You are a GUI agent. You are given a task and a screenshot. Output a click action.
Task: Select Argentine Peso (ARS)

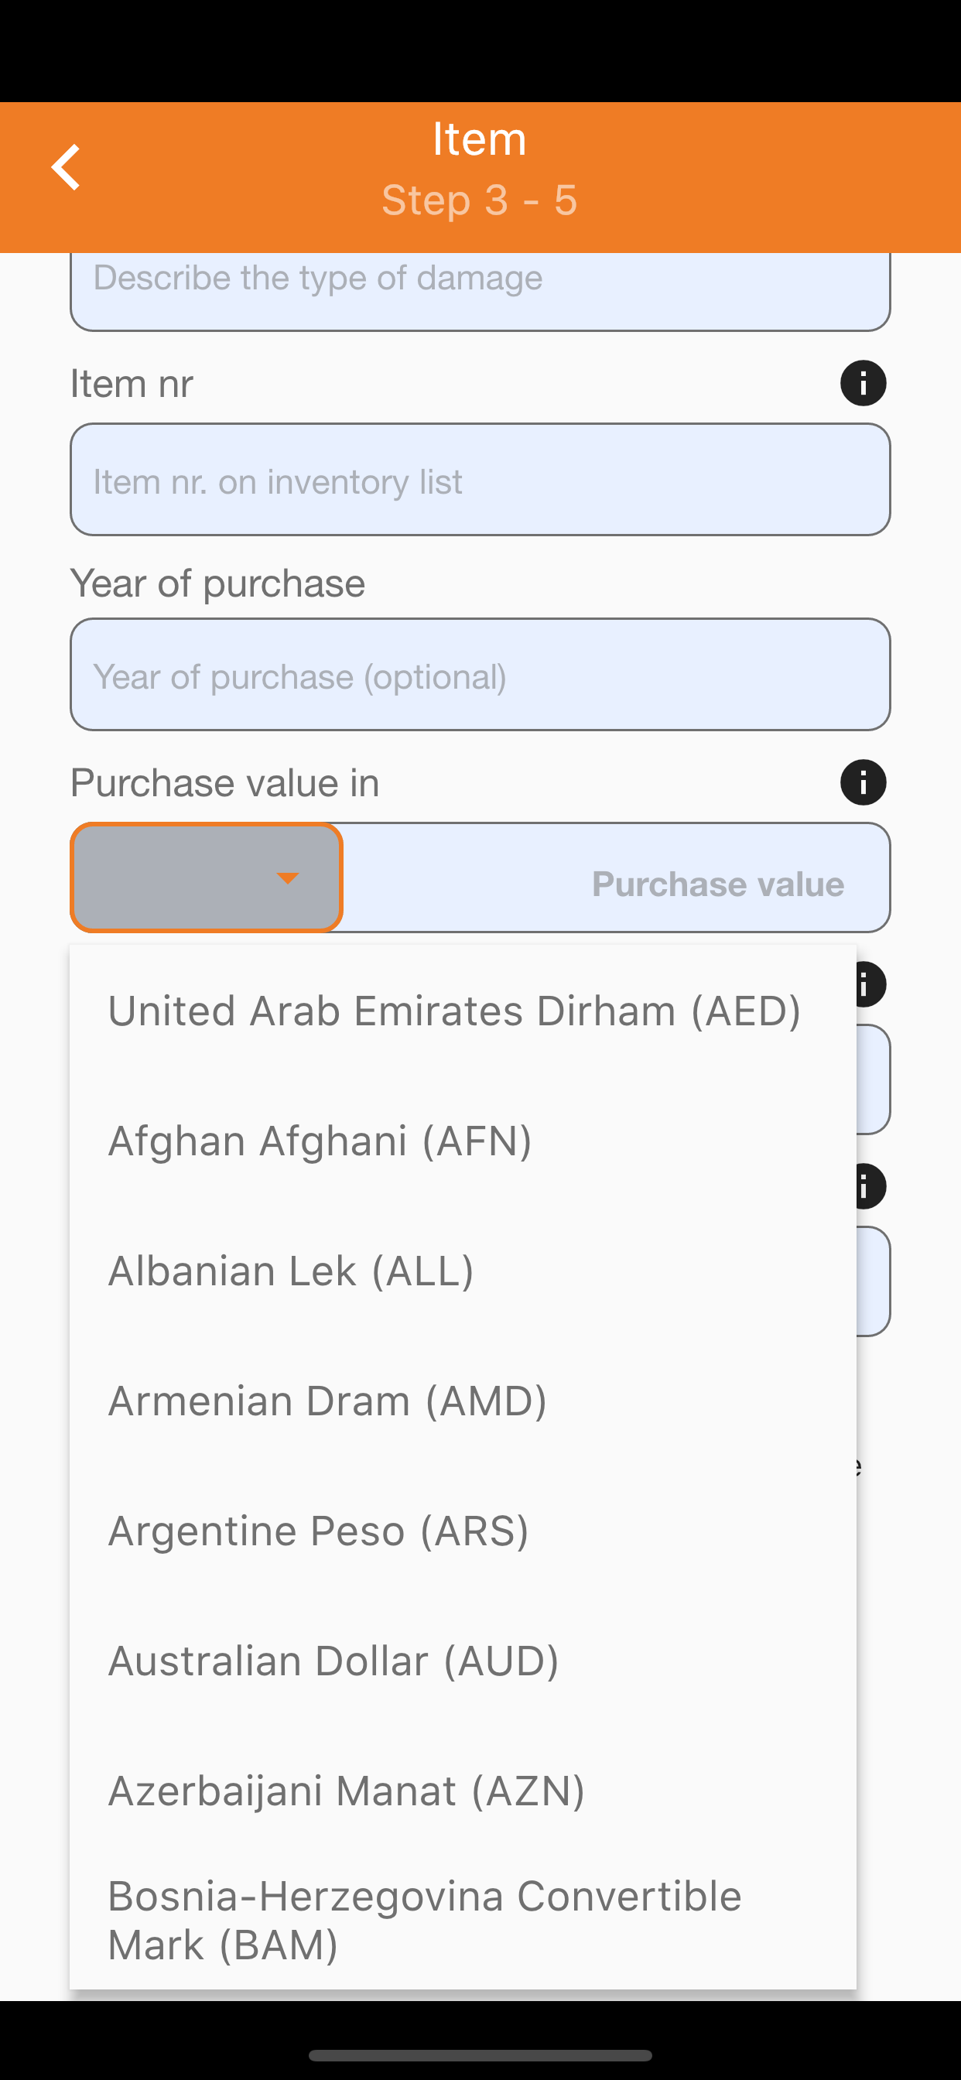pyautogui.click(x=463, y=1530)
